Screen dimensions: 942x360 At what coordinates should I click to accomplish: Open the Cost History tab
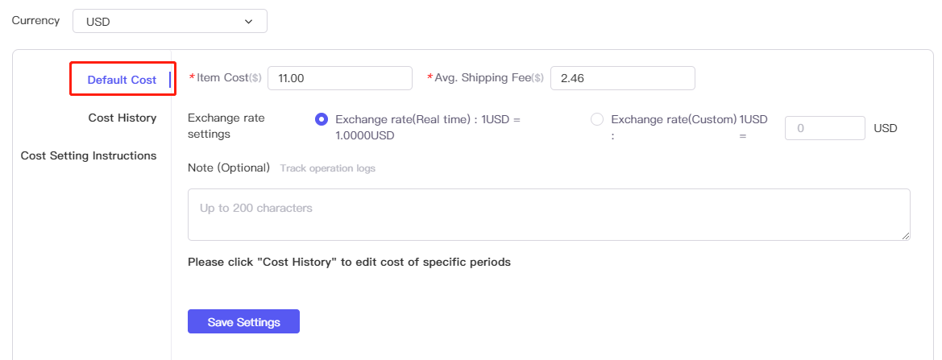pos(122,118)
